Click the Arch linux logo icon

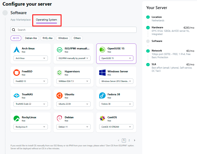[x=17, y=50]
